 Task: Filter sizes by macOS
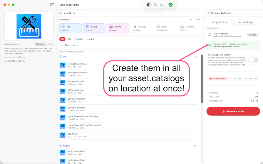tap(90, 39)
